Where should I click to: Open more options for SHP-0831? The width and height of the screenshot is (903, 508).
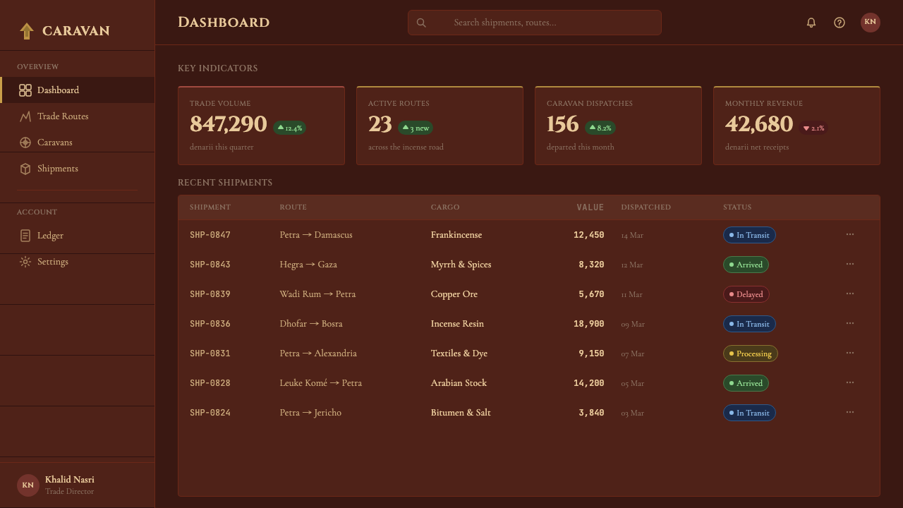(850, 353)
